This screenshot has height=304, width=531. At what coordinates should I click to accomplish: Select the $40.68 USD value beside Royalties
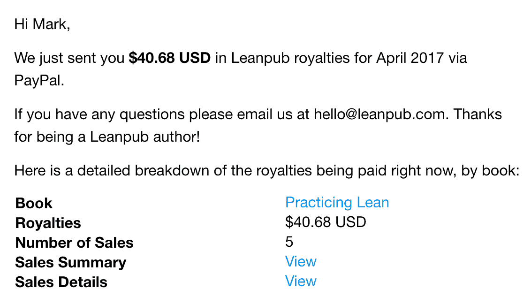point(326,222)
